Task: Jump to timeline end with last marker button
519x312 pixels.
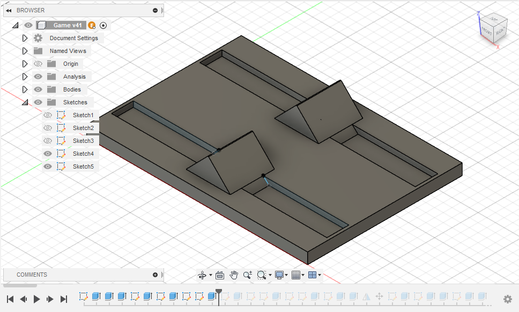Action: (63, 299)
